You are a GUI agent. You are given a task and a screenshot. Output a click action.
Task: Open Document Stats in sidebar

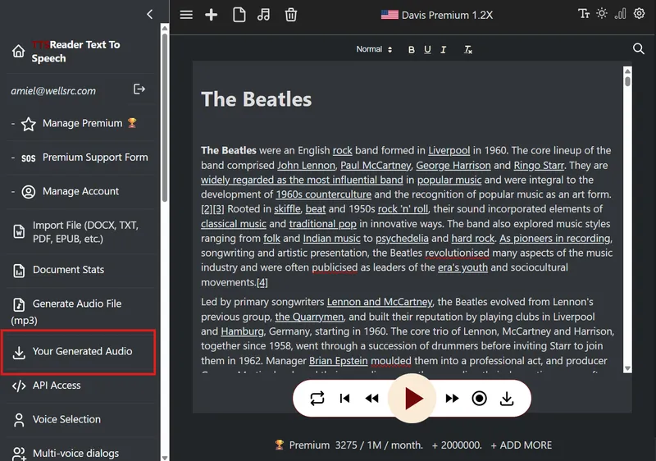pyautogui.click(x=68, y=270)
